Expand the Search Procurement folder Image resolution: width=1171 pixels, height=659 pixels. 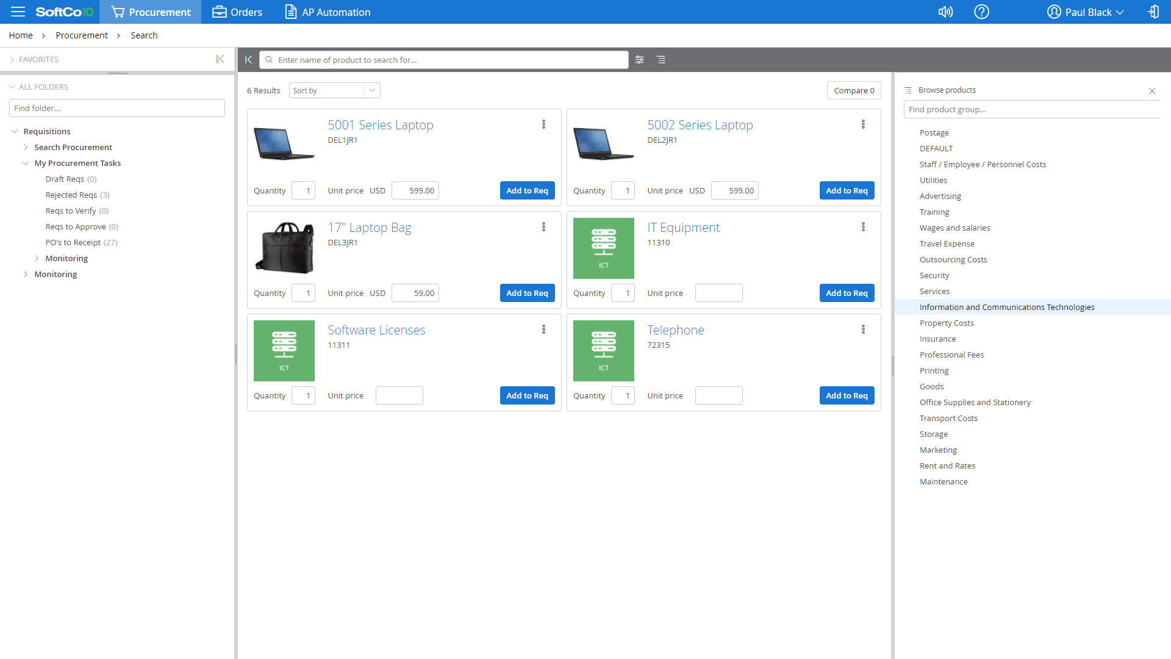click(26, 147)
